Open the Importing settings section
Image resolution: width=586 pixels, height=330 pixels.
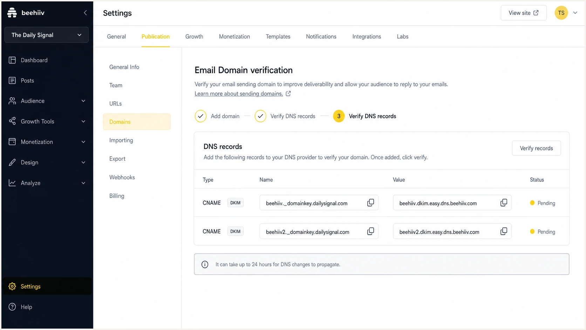tap(121, 140)
